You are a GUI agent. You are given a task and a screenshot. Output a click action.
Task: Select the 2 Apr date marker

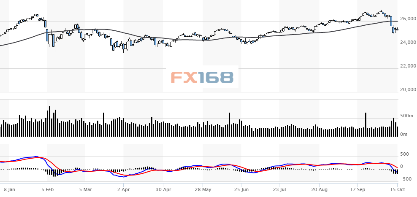point(124,189)
